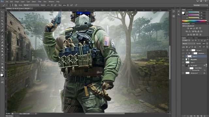Select the Brush tool
The height and width of the screenshot is (117, 209).
point(2,33)
